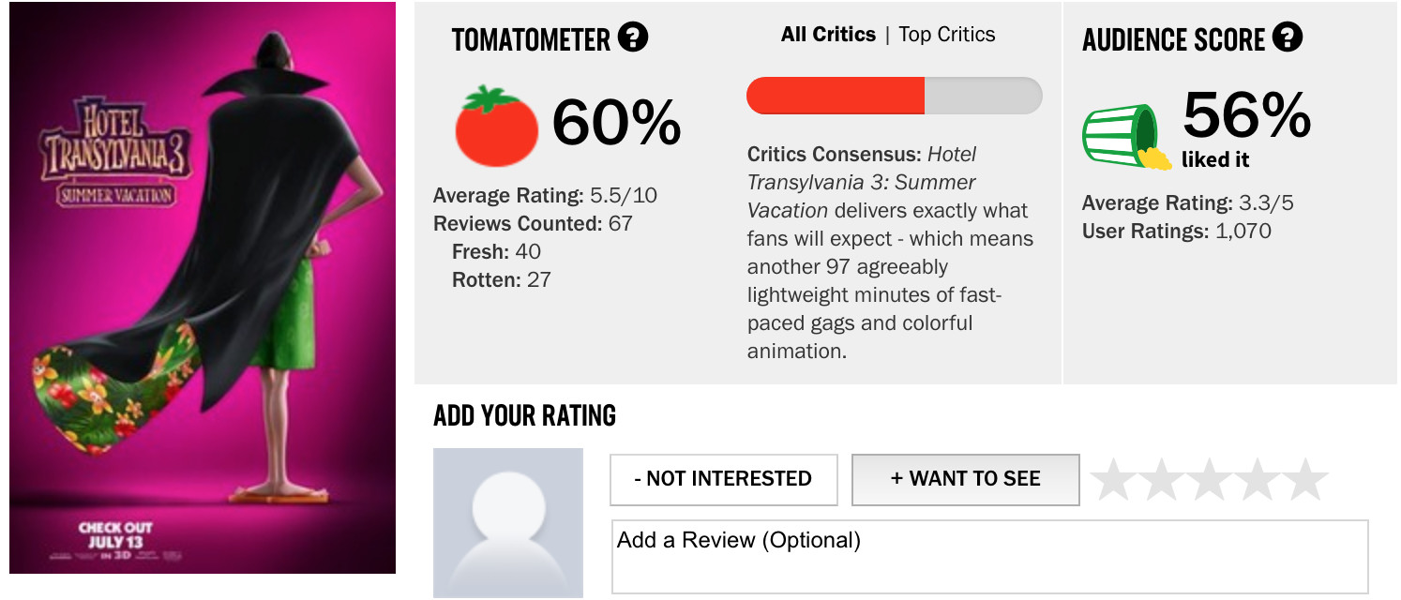Rate the movie four stars
Image resolution: width=1401 pixels, height=600 pixels.
[x=1257, y=480]
